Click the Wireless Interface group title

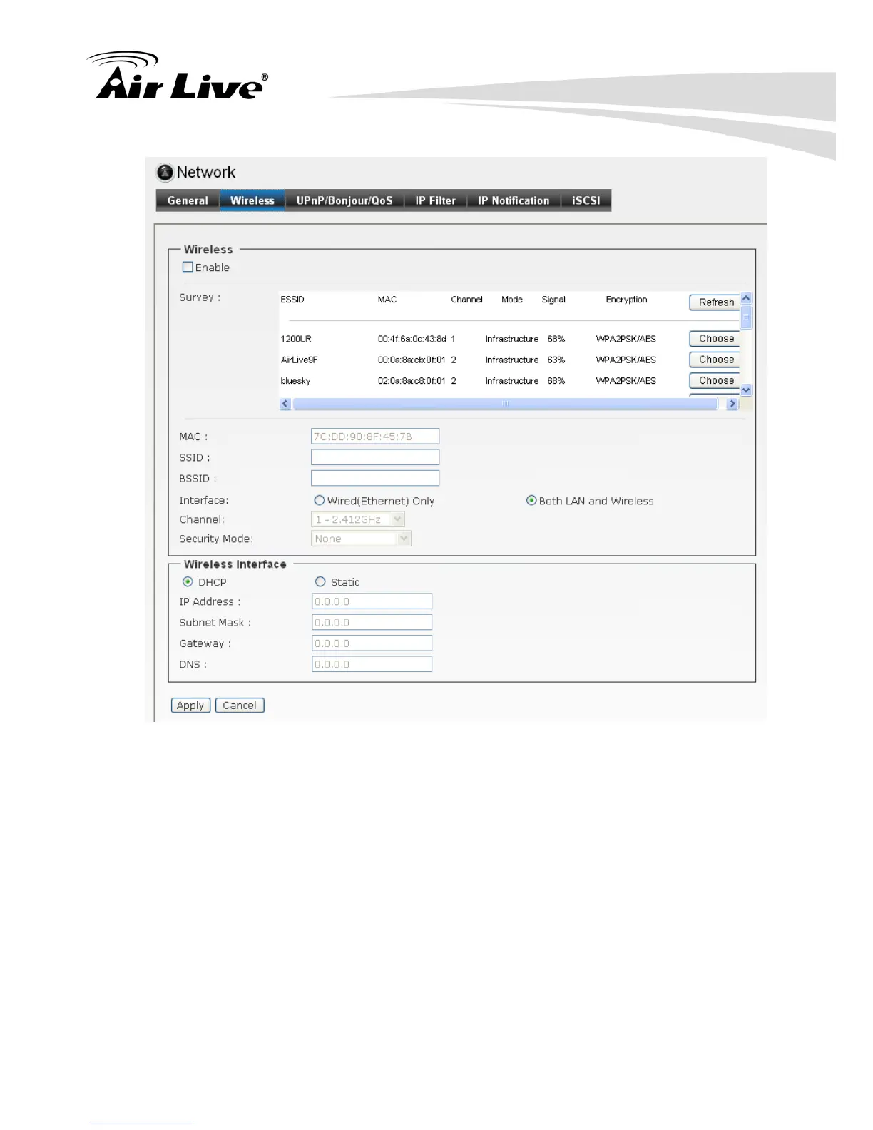235,564
